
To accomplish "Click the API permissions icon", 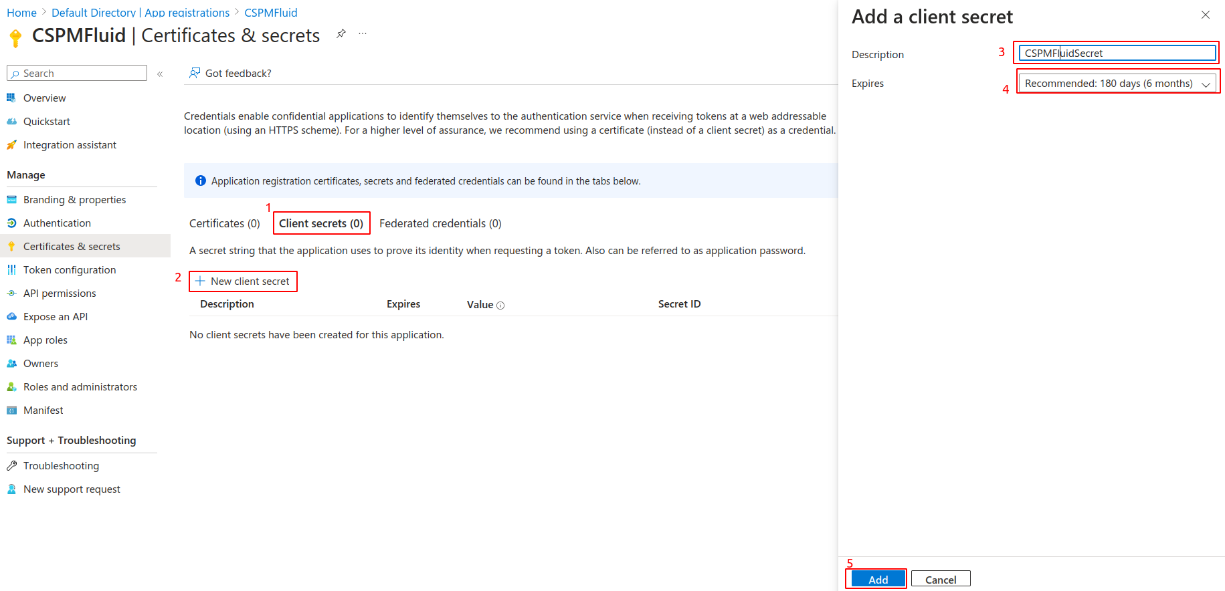I will pyautogui.click(x=11, y=293).
